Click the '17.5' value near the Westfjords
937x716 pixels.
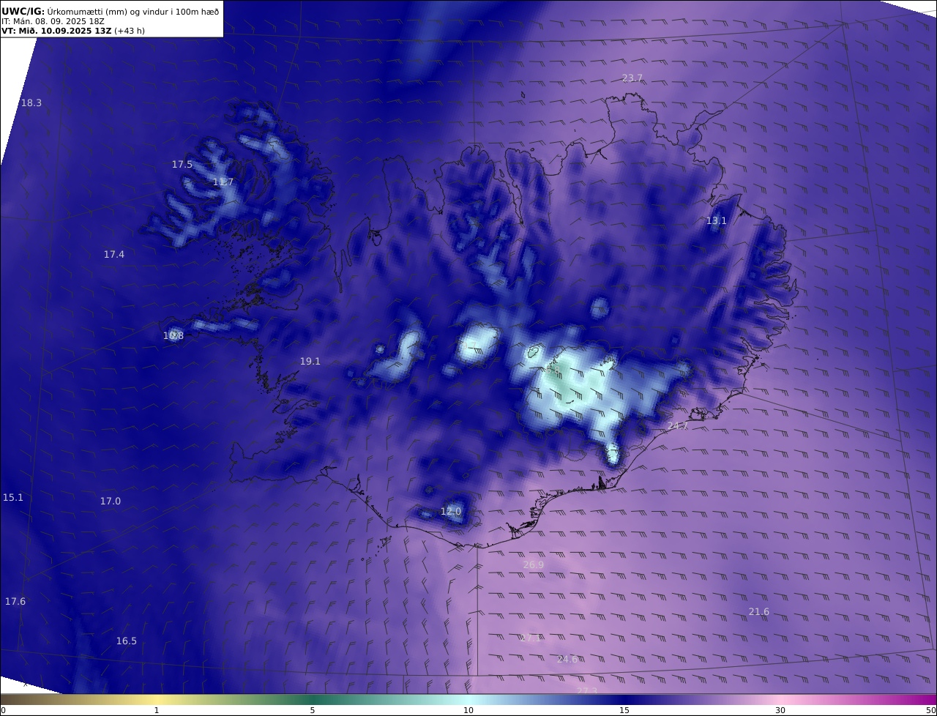[x=182, y=165]
